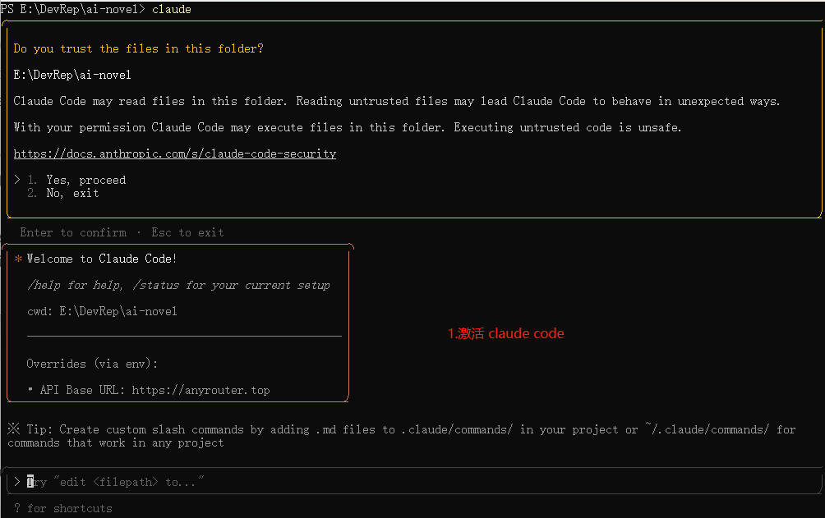
Task: Click the selection arrow beside Yes, proceed
Action: tap(17, 180)
